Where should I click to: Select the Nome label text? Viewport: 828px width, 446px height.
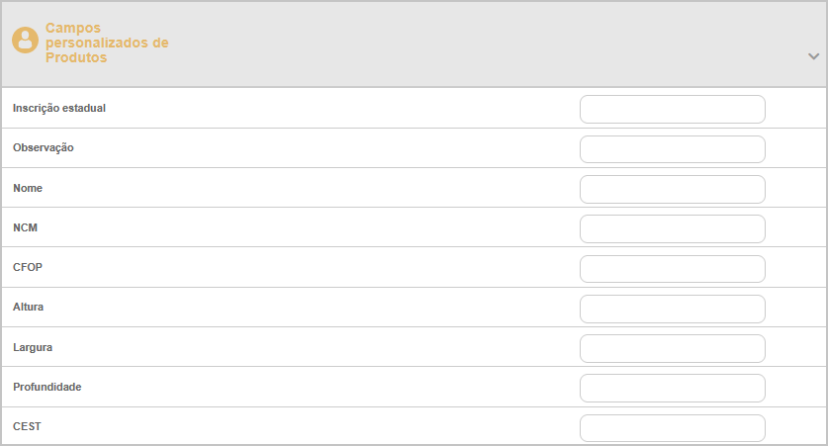(28, 188)
